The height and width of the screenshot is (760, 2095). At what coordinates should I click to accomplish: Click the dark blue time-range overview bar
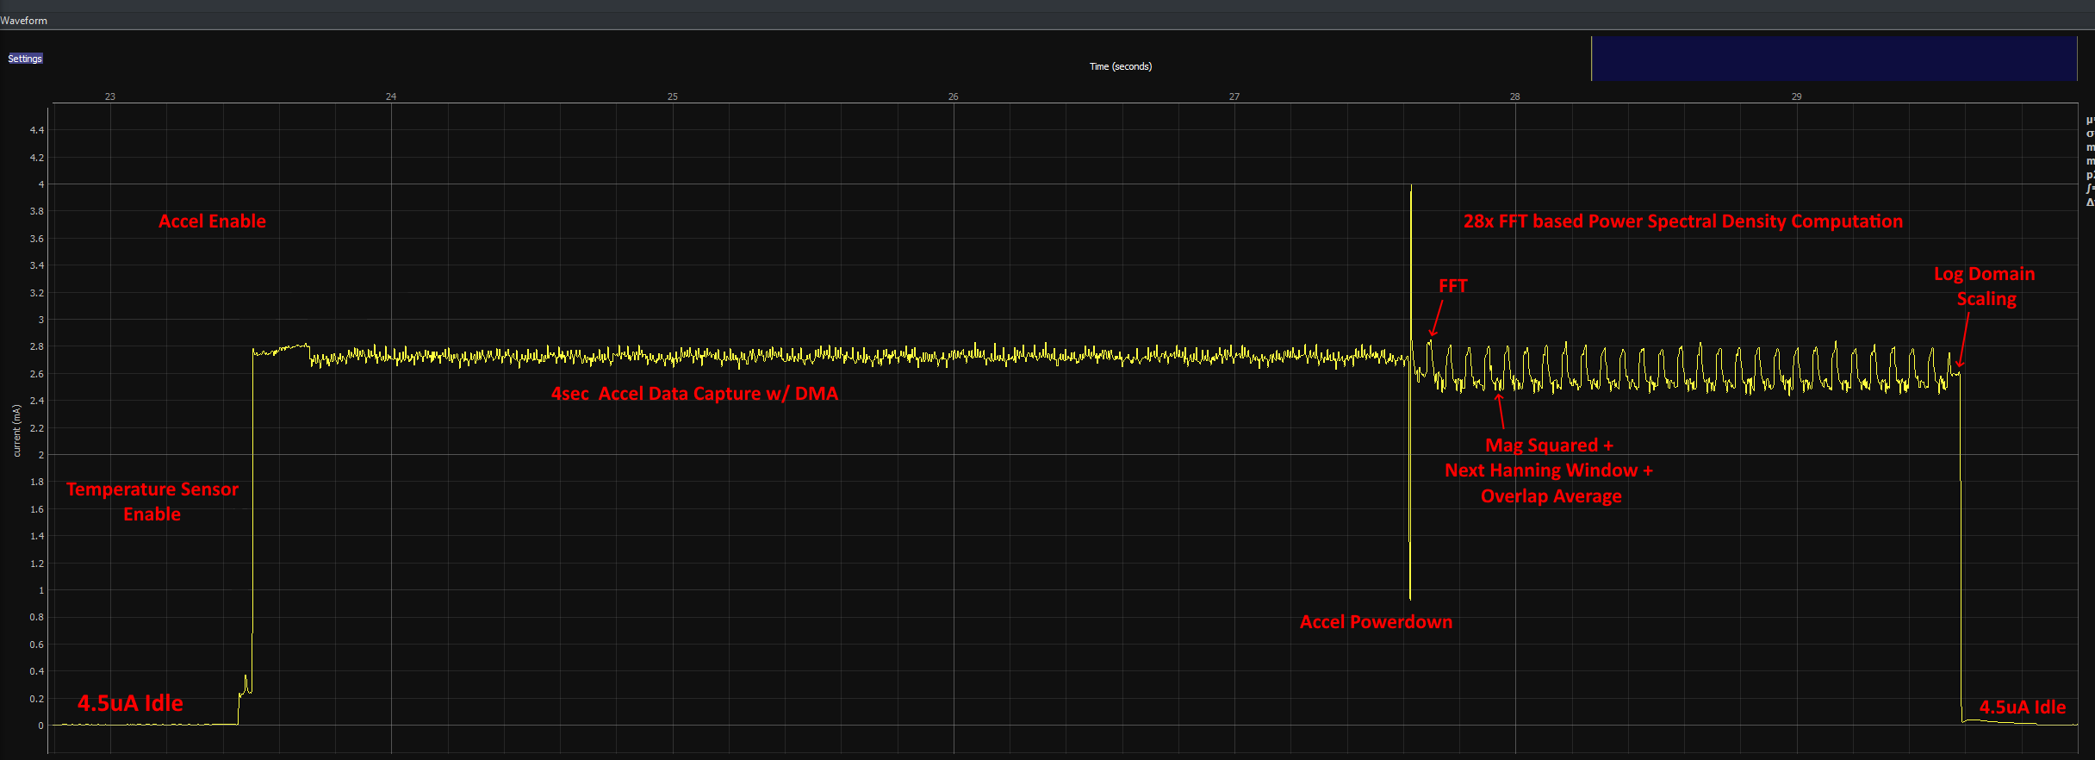point(1833,59)
